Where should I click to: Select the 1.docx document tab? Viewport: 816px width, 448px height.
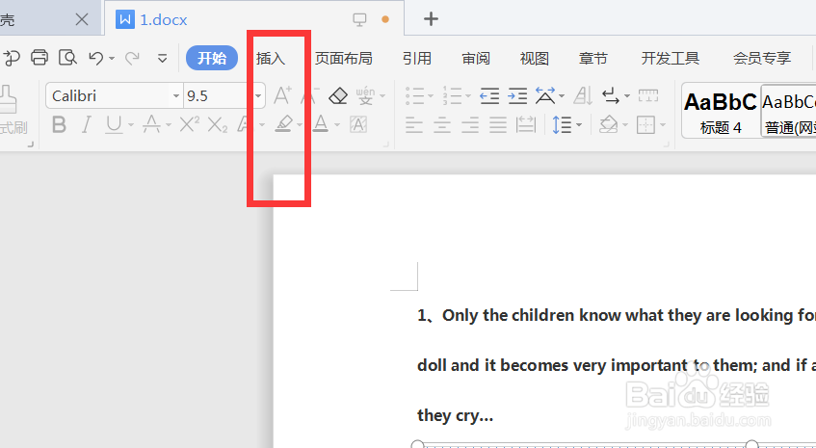255,20
